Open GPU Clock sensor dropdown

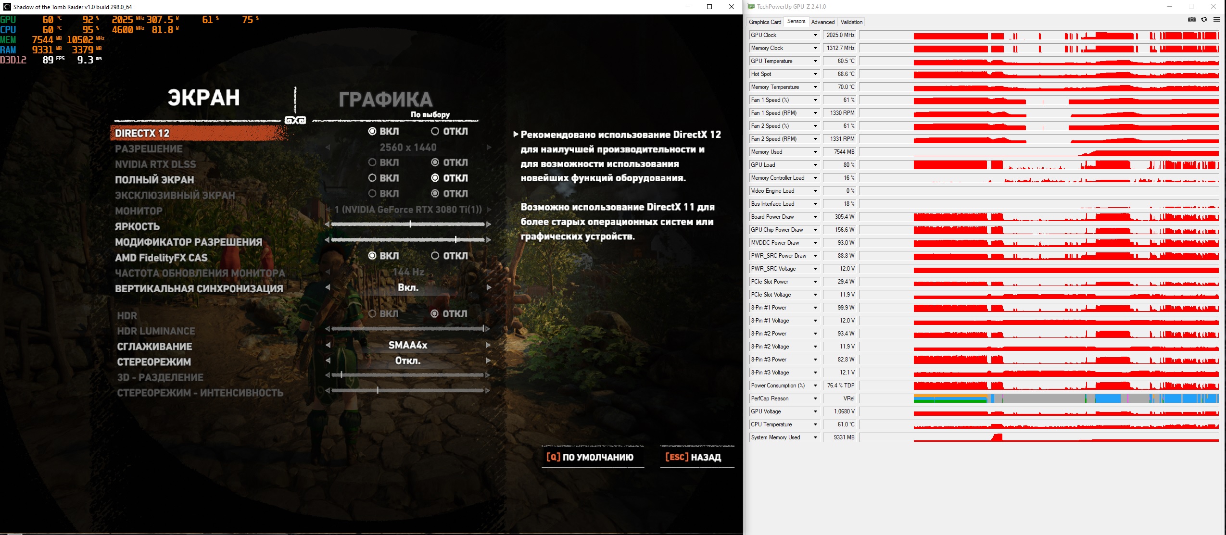point(815,35)
